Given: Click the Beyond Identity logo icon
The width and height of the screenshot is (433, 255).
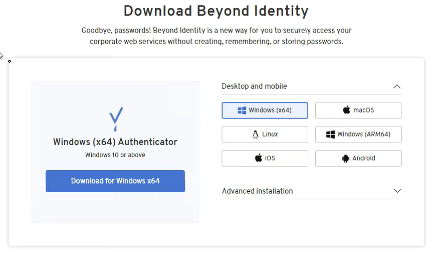Looking at the screenshot, I should click(116, 119).
